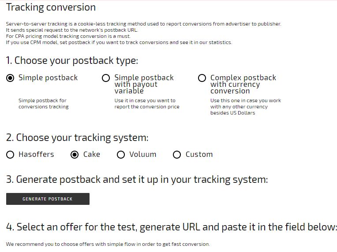337x252 pixels.
Task: Select Complex postback with currency conversion radio
Action: (202, 78)
